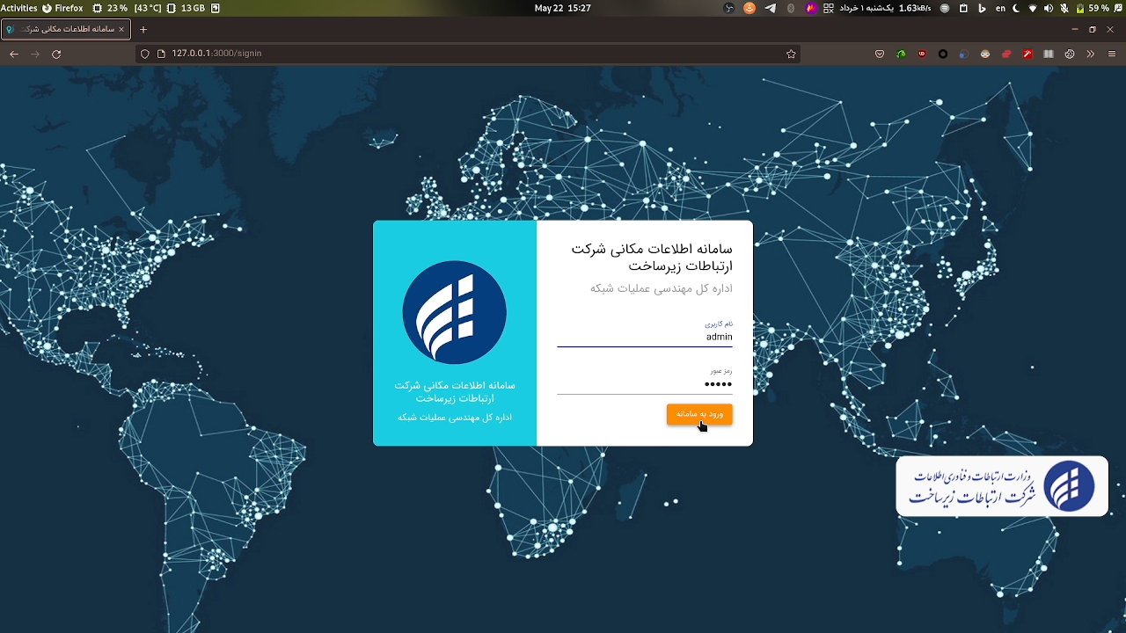Click the volume indicator to adjust sound
Screen dimensions: 1126x633
(1048, 9)
